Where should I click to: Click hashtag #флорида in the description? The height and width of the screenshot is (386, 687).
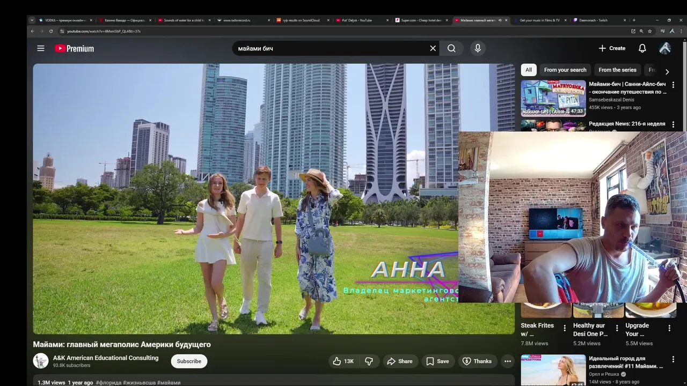(x=109, y=383)
